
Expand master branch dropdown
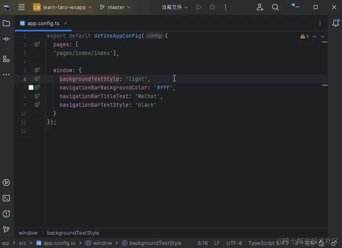point(115,7)
